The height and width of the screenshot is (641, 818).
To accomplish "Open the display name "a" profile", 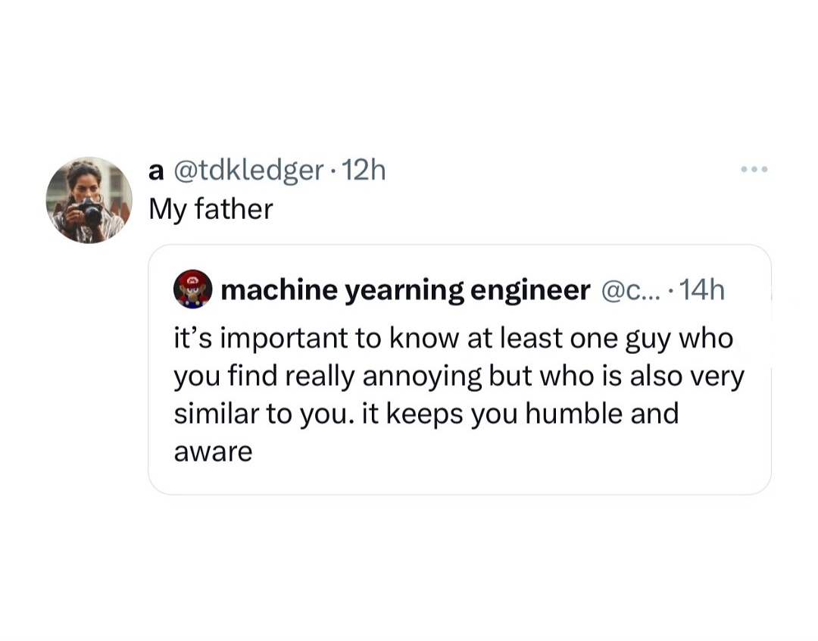I will 156,171.
